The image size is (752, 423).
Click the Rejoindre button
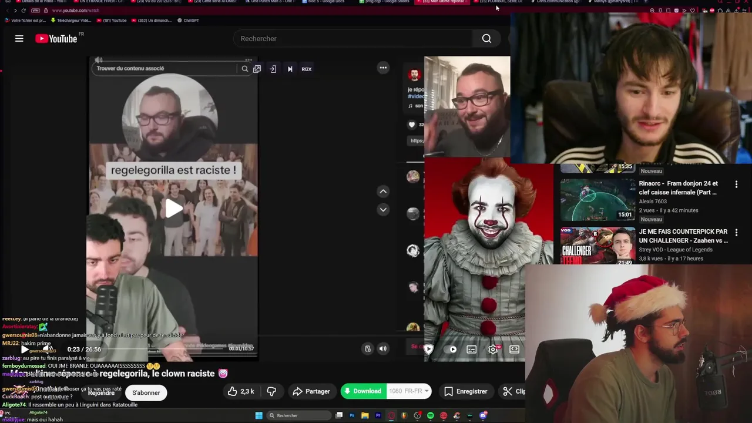click(101, 392)
